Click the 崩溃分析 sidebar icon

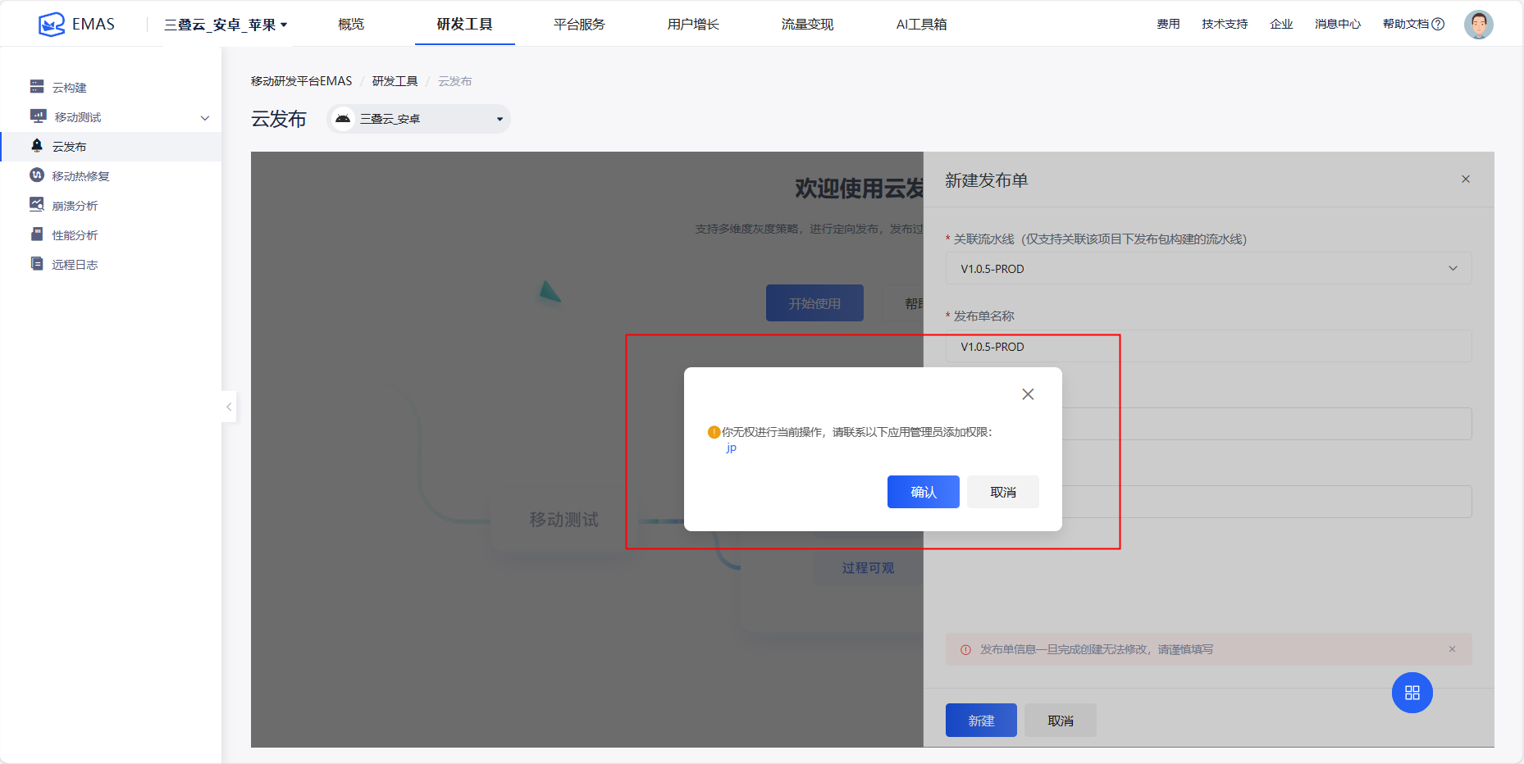pos(37,205)
